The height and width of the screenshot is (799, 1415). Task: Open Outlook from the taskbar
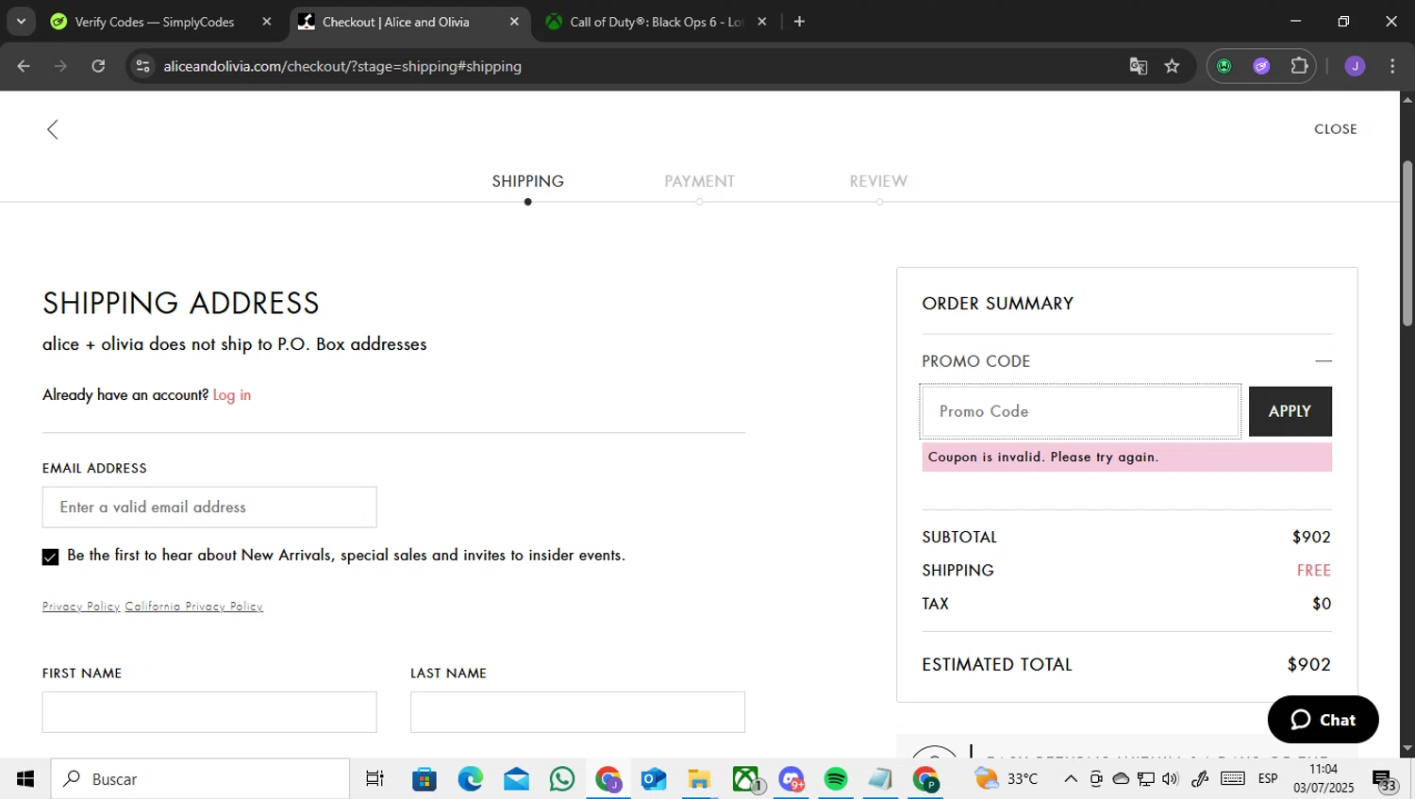click(654, 779)
